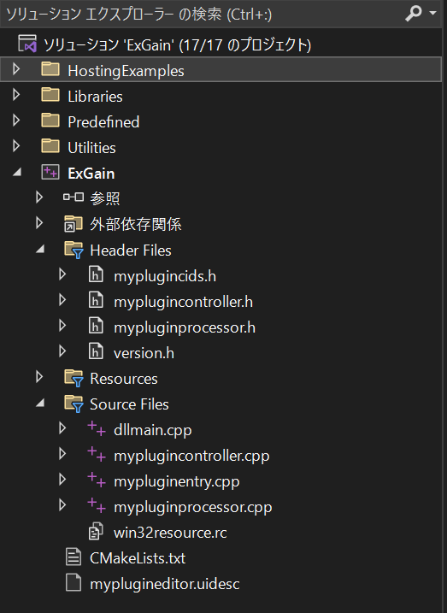The image size is (447, 613).
Task: Select version.h file name
Action: pos(144,353)
